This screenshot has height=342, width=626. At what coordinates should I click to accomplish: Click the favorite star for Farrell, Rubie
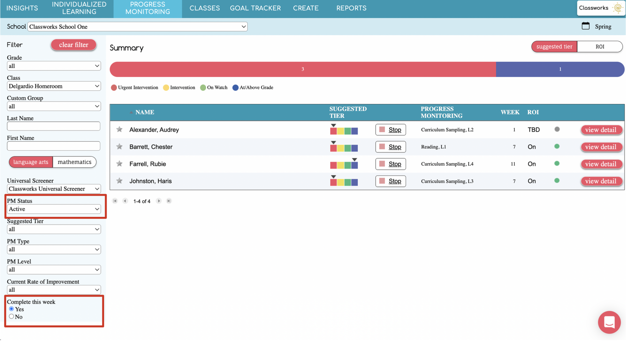click(x=119, y=164)
